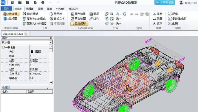Switch to the 编辑器 tab

[x=30, y=9]
